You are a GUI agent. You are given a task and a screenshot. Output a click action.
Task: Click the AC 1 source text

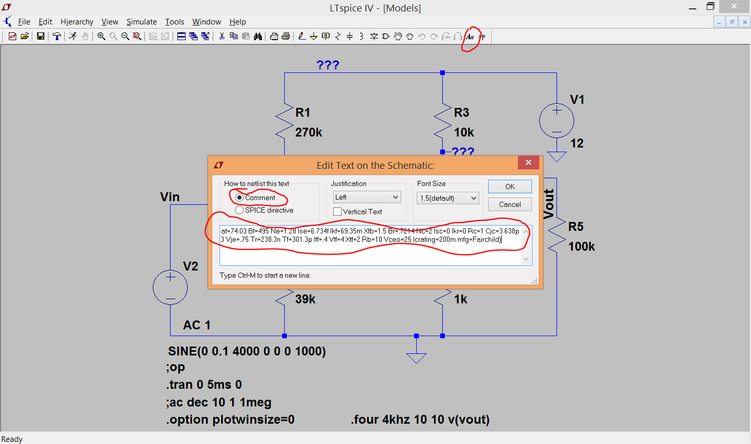tap(197, 325)
